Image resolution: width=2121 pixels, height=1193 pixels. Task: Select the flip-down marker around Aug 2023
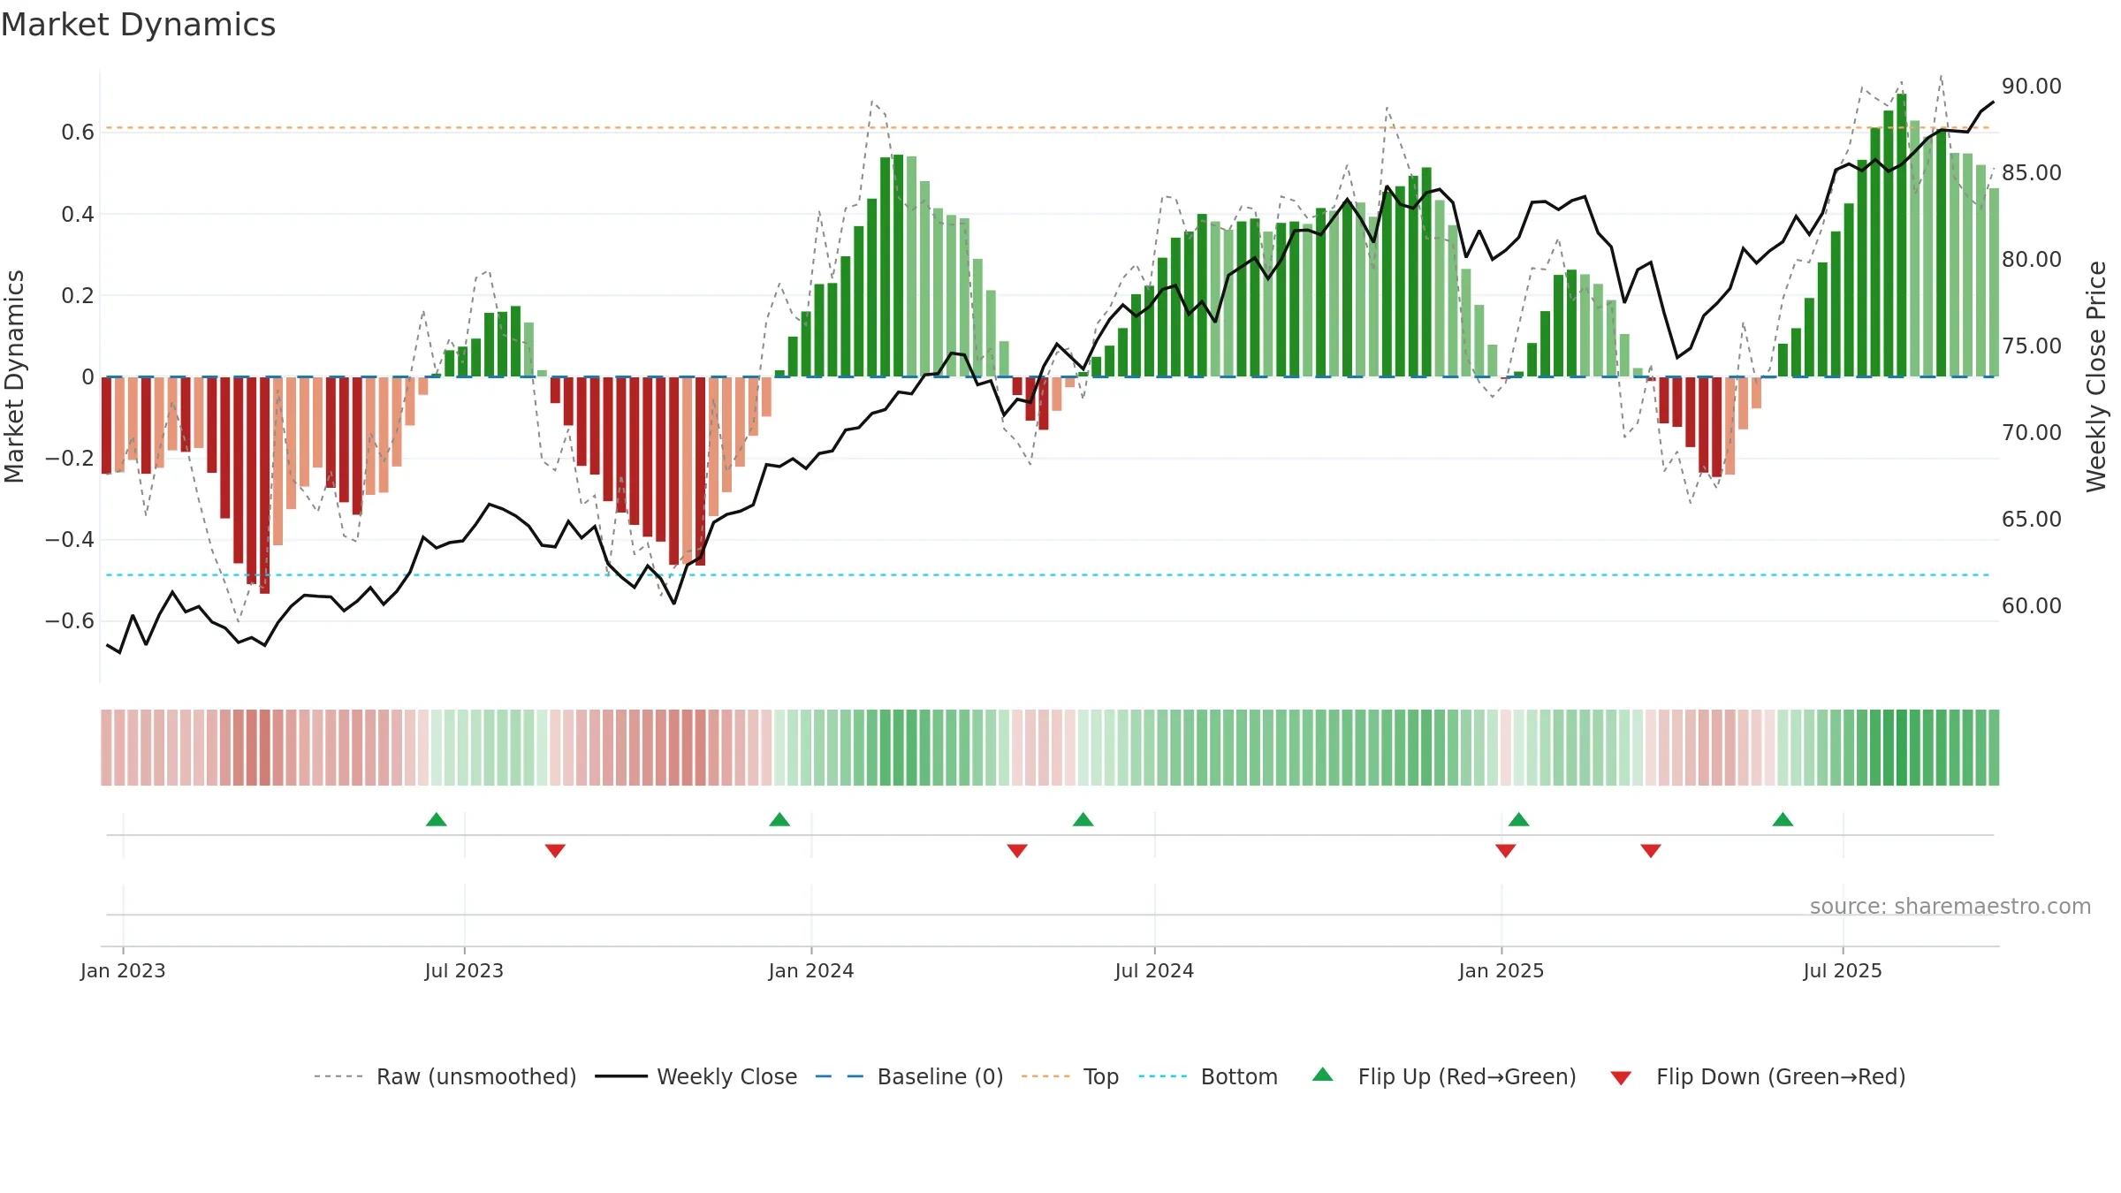tap(555, 851)
